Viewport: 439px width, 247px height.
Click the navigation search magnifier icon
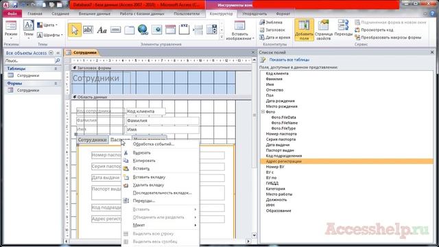coord(58,60)
